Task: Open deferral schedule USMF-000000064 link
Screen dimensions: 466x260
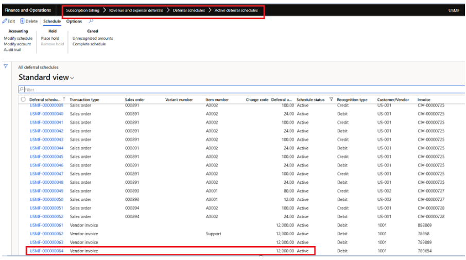Action: point(46,251)
